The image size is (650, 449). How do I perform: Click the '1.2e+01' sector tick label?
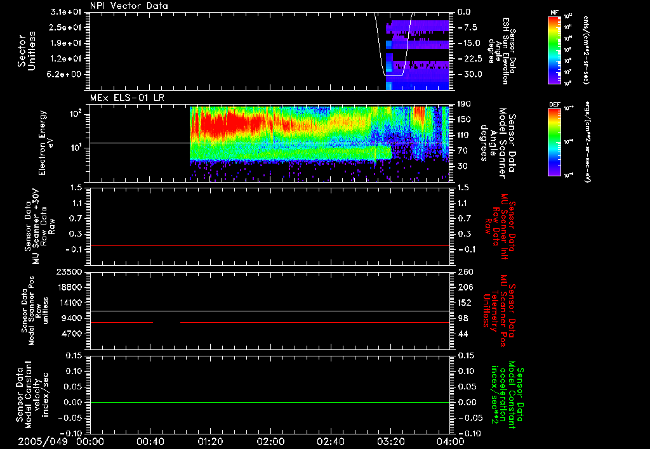pyautogui.click(x=67, y=59)
